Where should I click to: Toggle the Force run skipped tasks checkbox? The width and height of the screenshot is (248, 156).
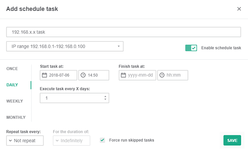point(102,140)
